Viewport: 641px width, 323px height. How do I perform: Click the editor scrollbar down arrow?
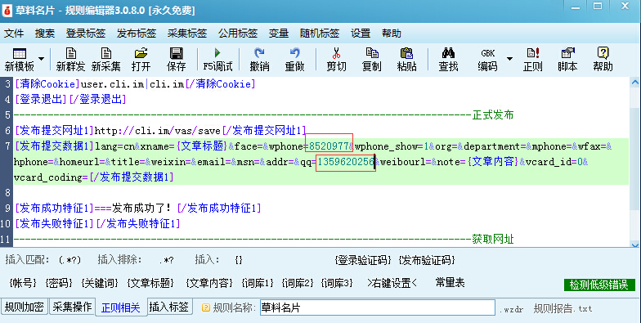coord(634,244)
